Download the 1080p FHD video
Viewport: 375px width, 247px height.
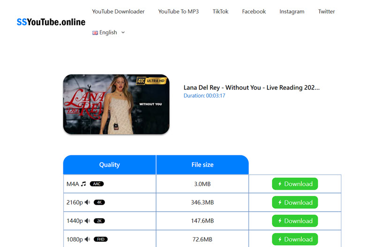pos(295,239)
